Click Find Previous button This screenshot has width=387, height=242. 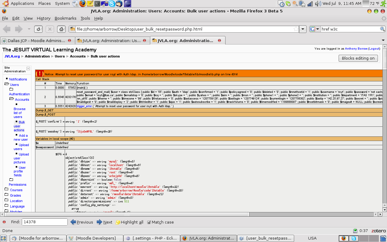82,222
